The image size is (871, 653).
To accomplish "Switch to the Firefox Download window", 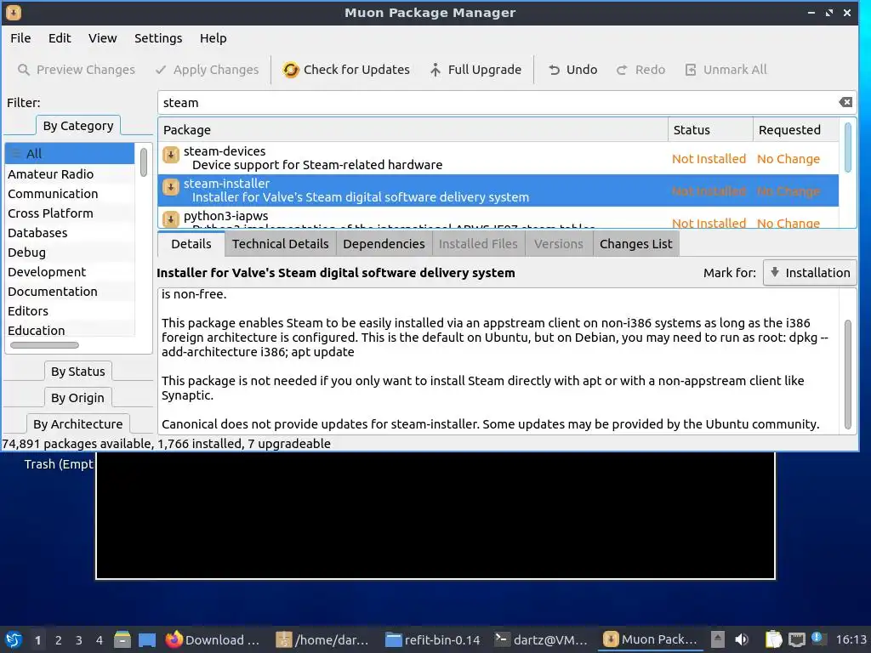I will pyautogui.click(x=213, y=639).
